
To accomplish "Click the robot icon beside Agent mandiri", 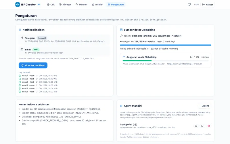I will (x=121, y=106).
